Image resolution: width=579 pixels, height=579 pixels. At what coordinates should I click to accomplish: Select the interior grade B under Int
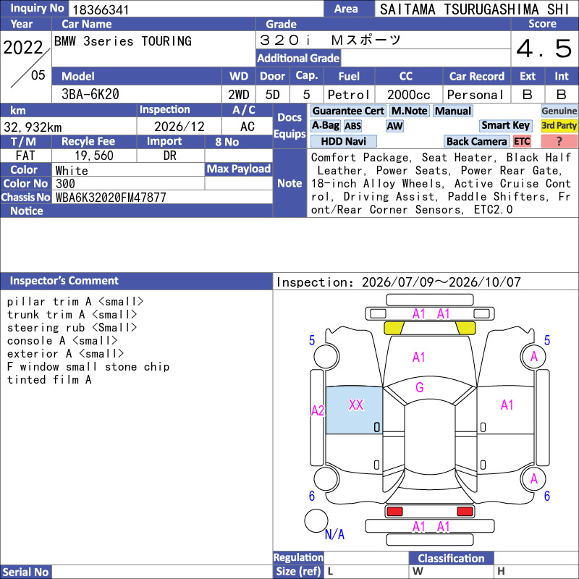(x=562, y=95)
